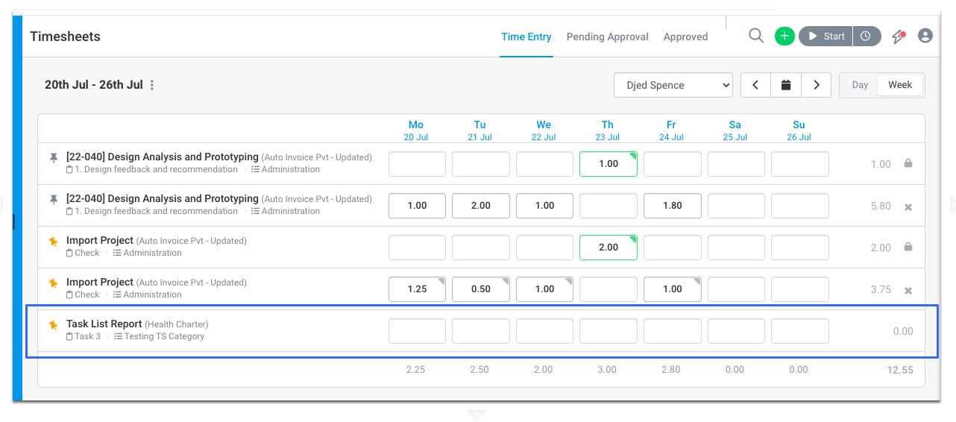Remove the Import Project row with the x icon
This screenshot has width=956, height=422.
click(x=908, y=290)
